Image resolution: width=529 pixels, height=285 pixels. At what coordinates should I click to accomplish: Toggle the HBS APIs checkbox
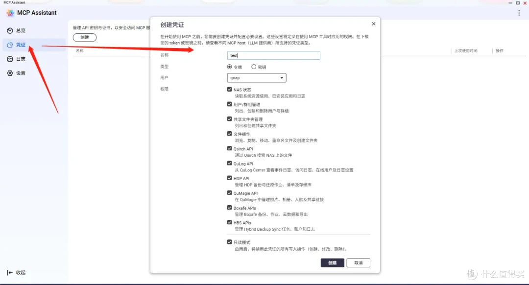pos(229,223)
